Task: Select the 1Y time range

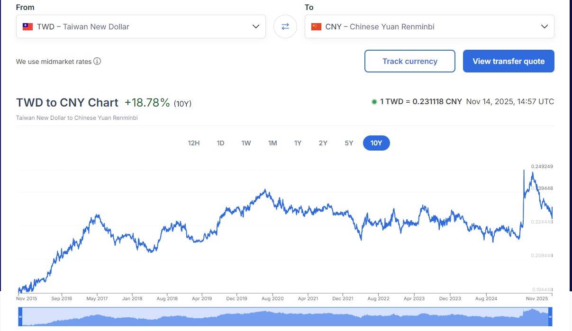Action: 298,143
